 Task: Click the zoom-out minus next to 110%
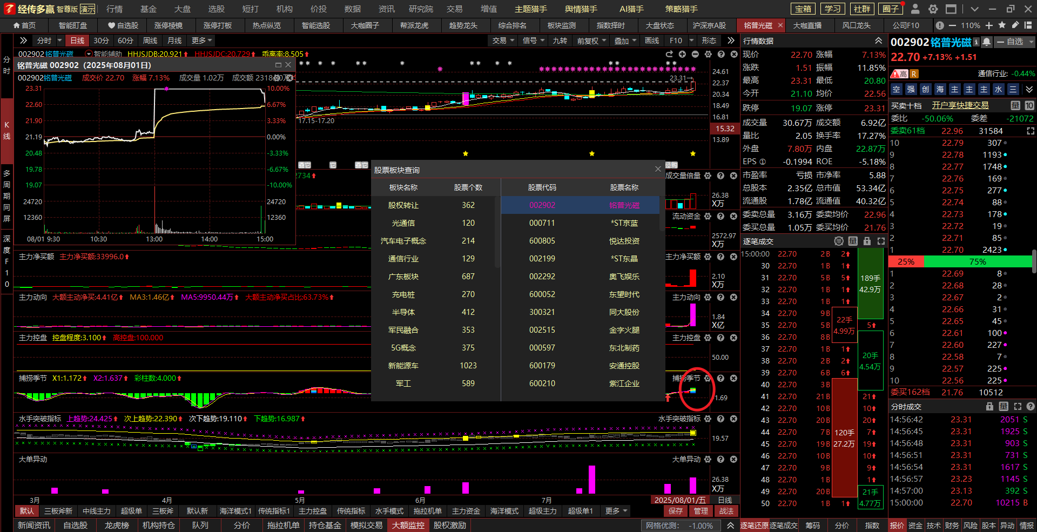click(952, 25)
